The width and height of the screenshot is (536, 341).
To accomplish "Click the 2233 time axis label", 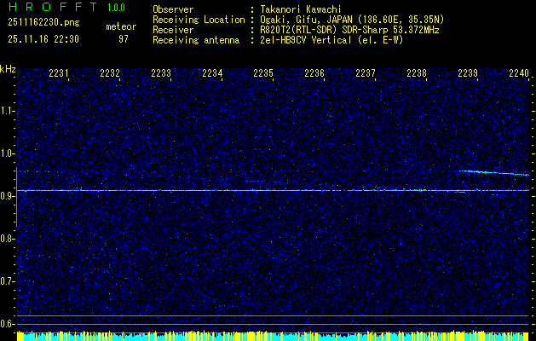I will [x=161, y=72].
